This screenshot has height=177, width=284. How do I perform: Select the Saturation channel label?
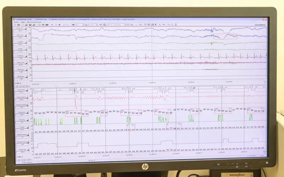pyautogui.click(x=21, y=112)
